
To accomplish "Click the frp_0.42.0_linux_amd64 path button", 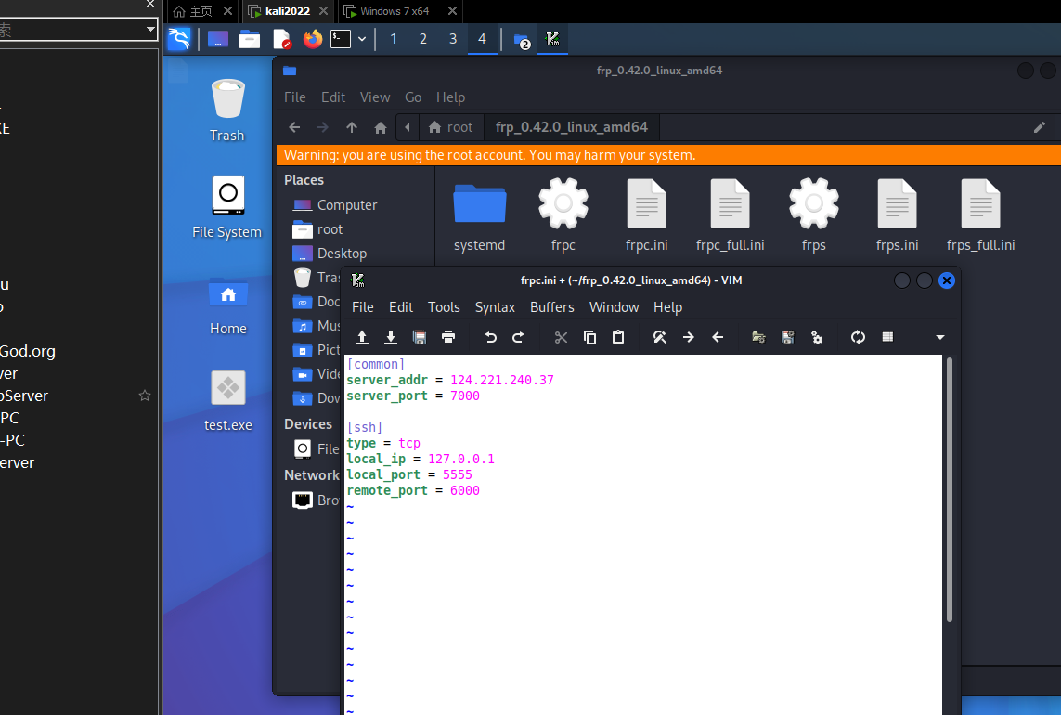I will pos(572,127).
